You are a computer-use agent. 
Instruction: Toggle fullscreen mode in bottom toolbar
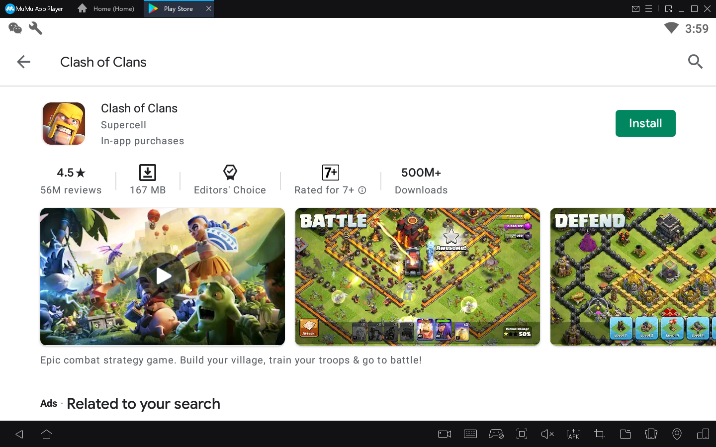click(522, 434)
